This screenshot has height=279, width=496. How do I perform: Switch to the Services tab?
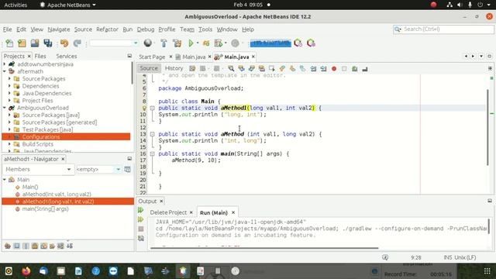(67, 56)
